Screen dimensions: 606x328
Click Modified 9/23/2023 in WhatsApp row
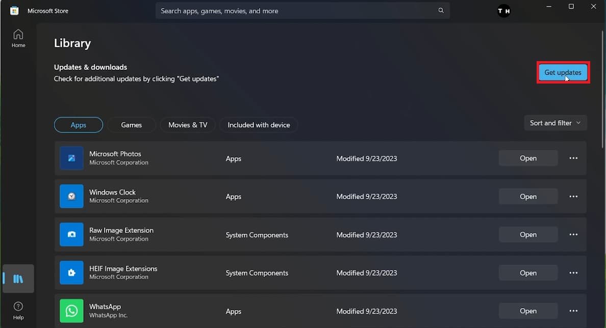click(366, 311)
